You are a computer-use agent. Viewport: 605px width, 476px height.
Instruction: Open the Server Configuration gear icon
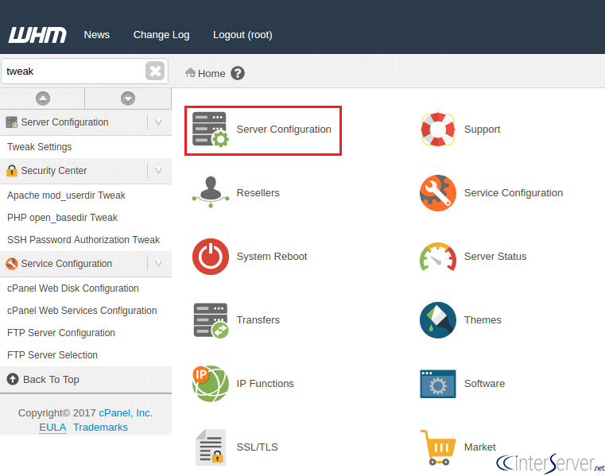[x=211, y=130]
